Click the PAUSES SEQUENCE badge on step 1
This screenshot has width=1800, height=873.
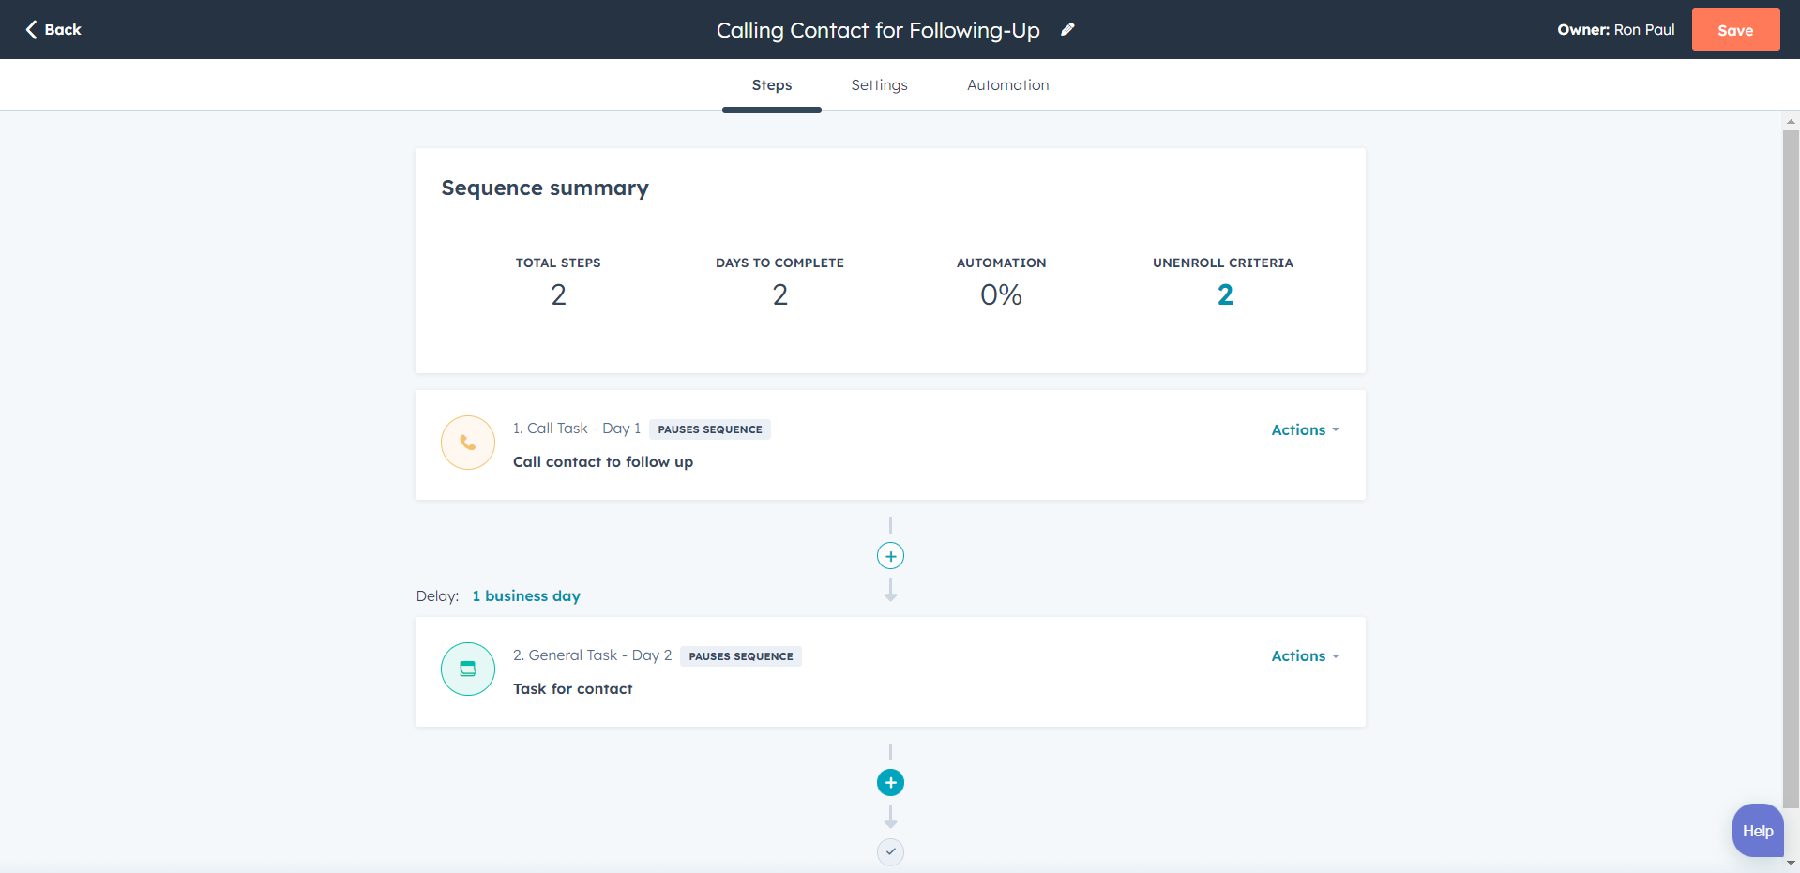tap(709, 429)
